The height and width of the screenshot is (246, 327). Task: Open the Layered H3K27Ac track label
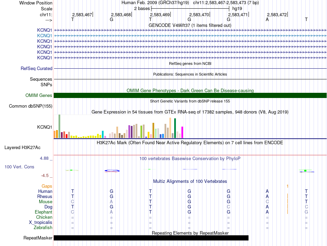click(22, 148)
